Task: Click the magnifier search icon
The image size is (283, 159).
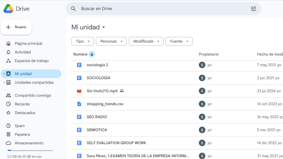Action: click(73, 9)
